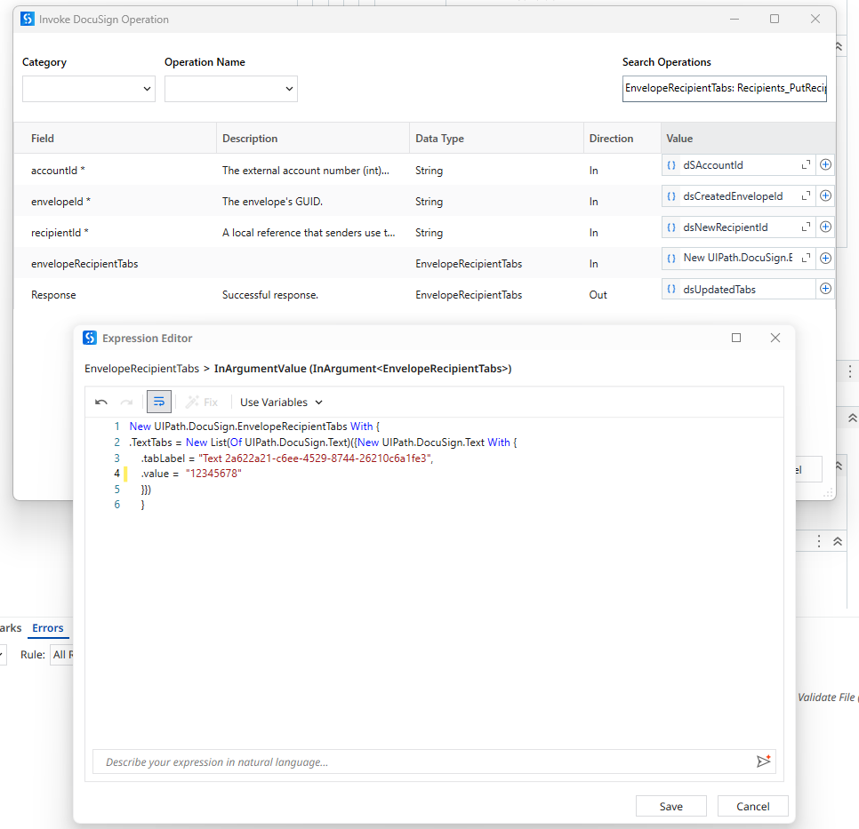Open the Operation Name dropdown
Image resolution: width=859 pixels, height=829 pixels.
point(230,89)
